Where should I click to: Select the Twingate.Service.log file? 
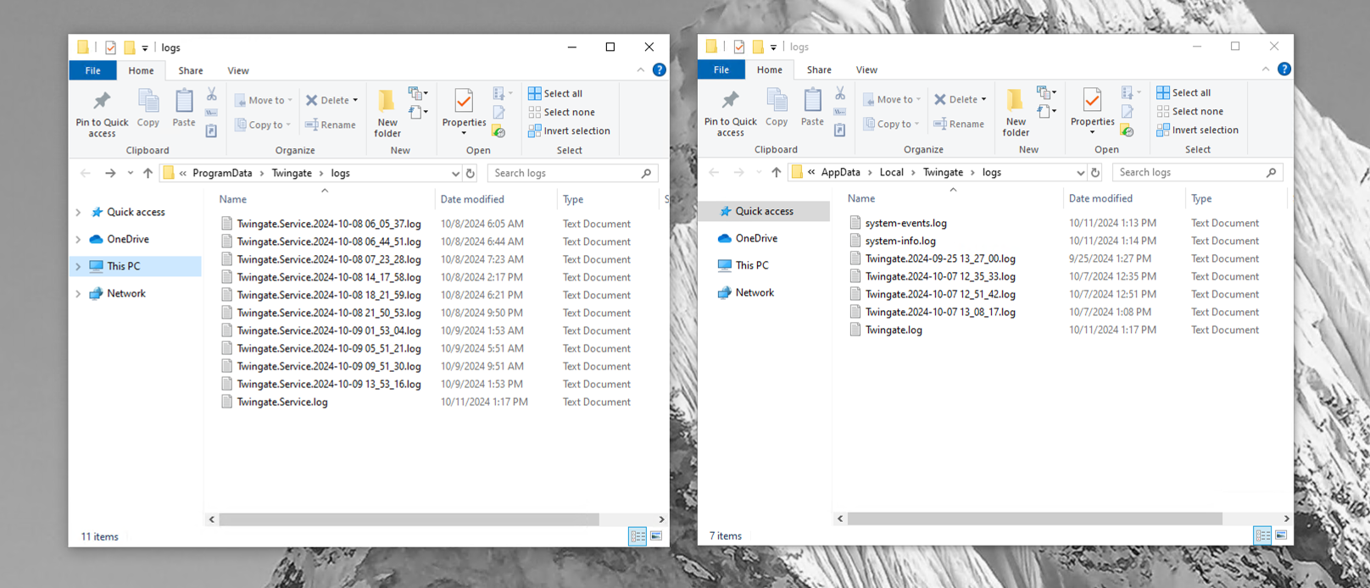click(282, 402)
